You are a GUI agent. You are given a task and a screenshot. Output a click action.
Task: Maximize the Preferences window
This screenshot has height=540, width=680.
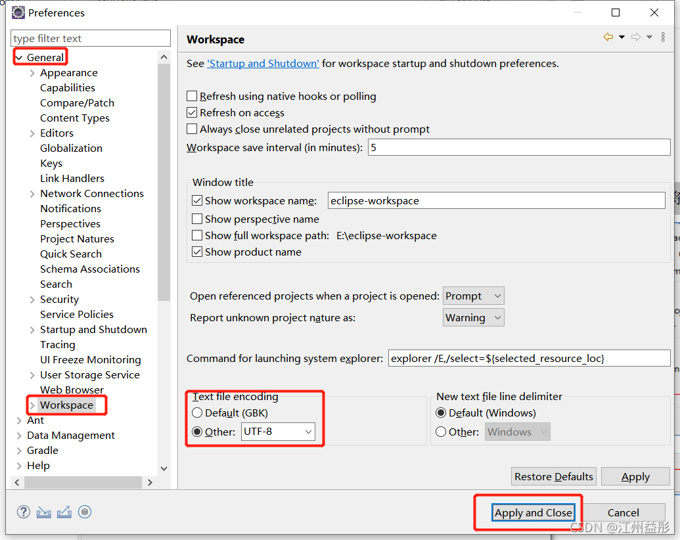point(616,12)
